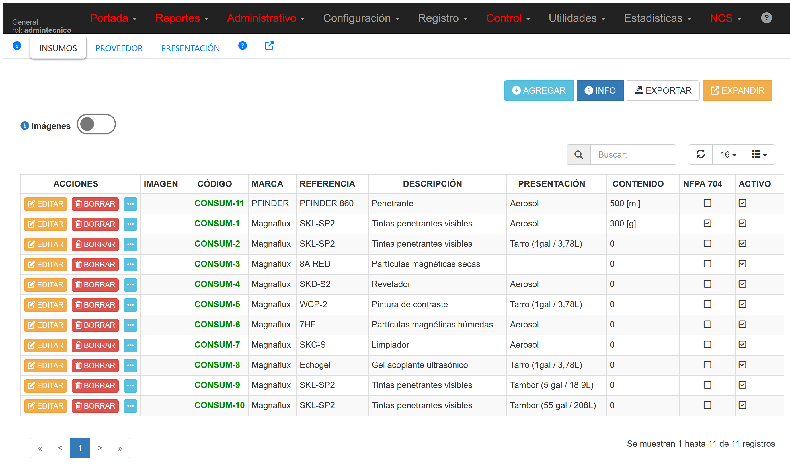Switch to the PROVEEDOR tab
This screenshot has width=790, height=466.
(119, 48)
